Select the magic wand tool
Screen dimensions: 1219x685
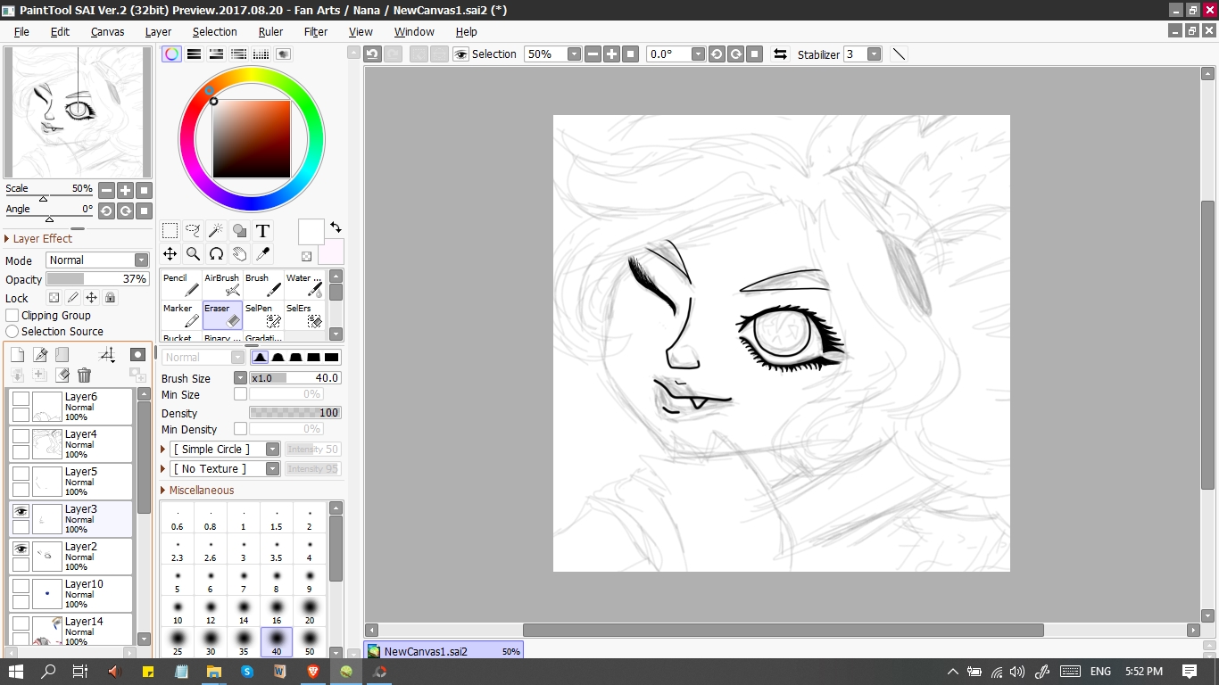216,231
